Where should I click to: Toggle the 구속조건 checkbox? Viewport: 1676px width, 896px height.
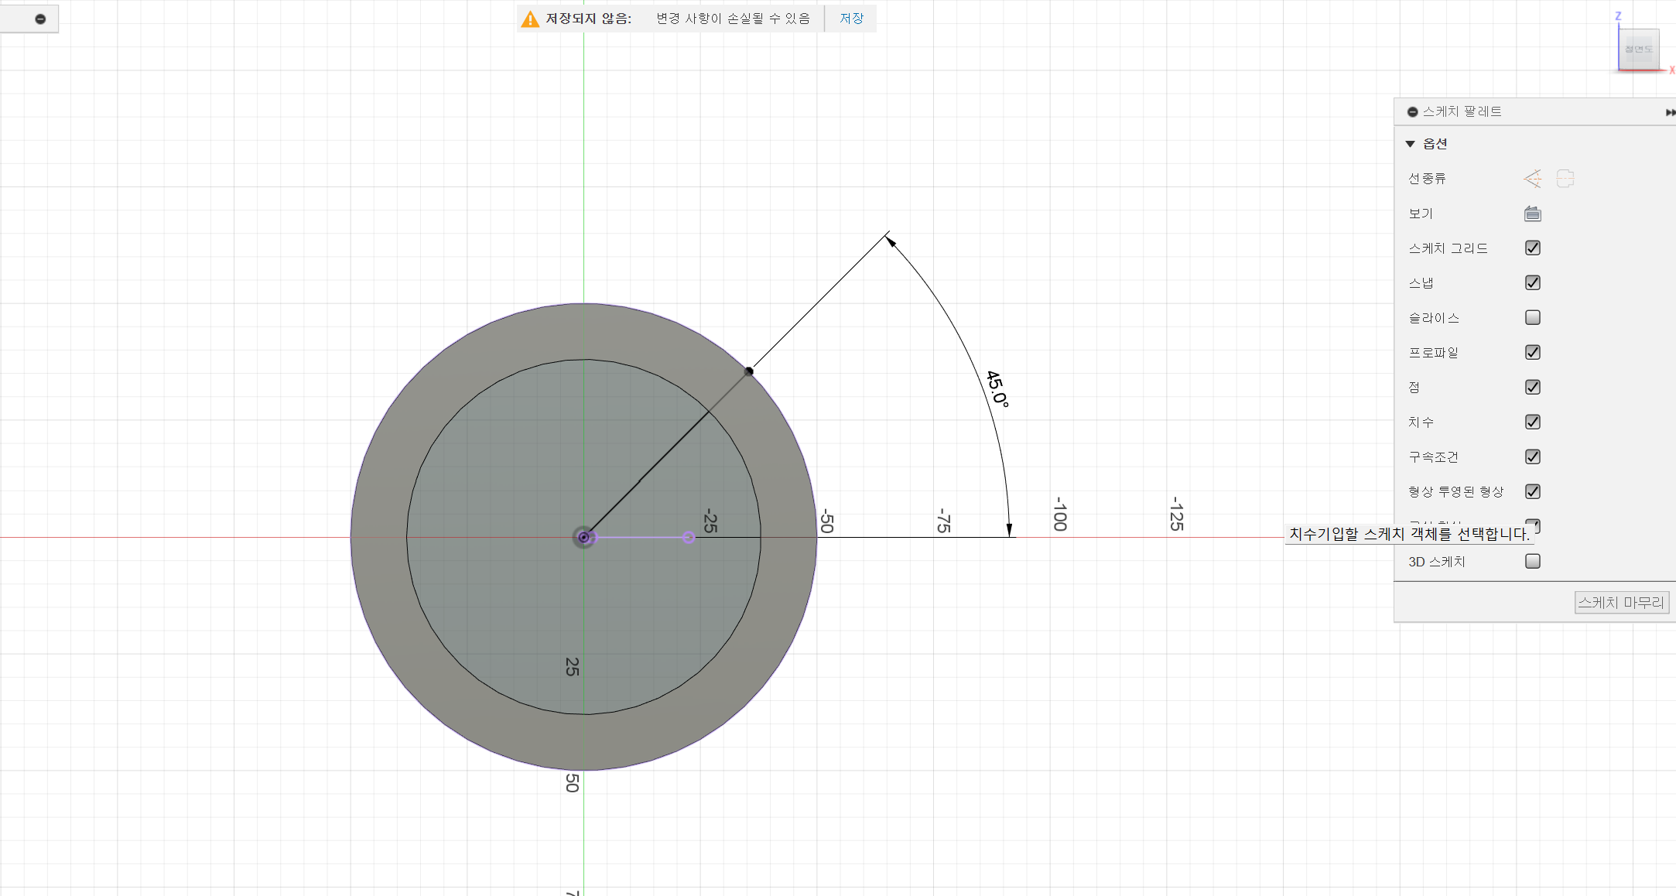pos(1532,457)
